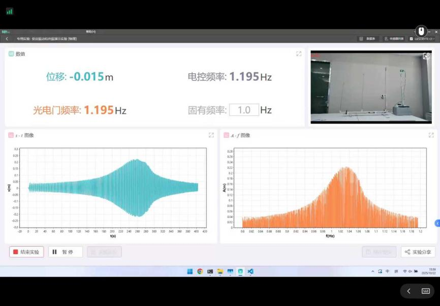Image resolution: width=440 pixels, height=306 pixels.
Task: Pause the experiment recording
Action: tap(65, 252)
